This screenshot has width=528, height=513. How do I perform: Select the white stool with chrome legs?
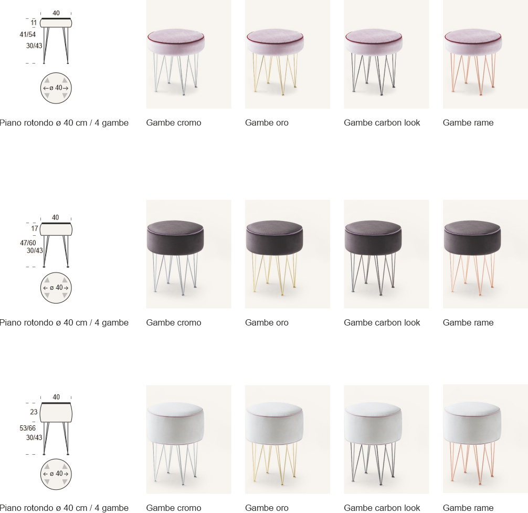click(188, 439)
